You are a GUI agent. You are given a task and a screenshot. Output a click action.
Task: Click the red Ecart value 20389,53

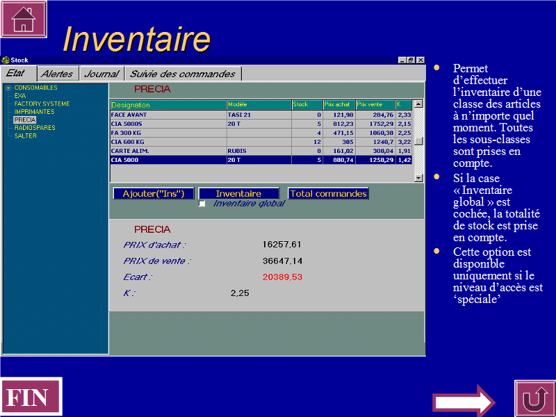tap(283, 277)
